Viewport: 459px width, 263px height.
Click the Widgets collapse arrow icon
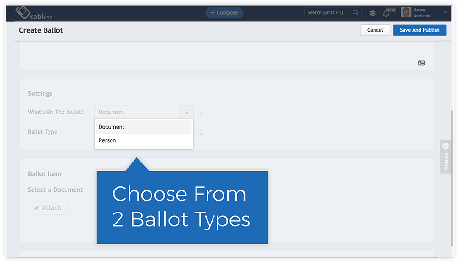[446, 146]
